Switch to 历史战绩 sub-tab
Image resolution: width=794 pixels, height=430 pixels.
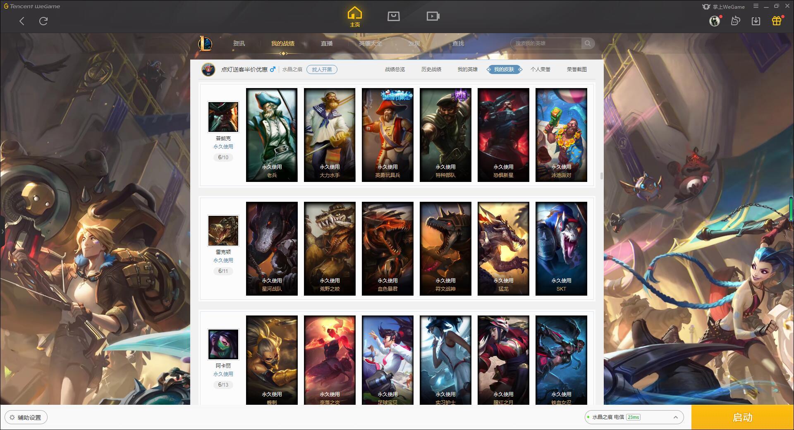(x=431, y=69)
